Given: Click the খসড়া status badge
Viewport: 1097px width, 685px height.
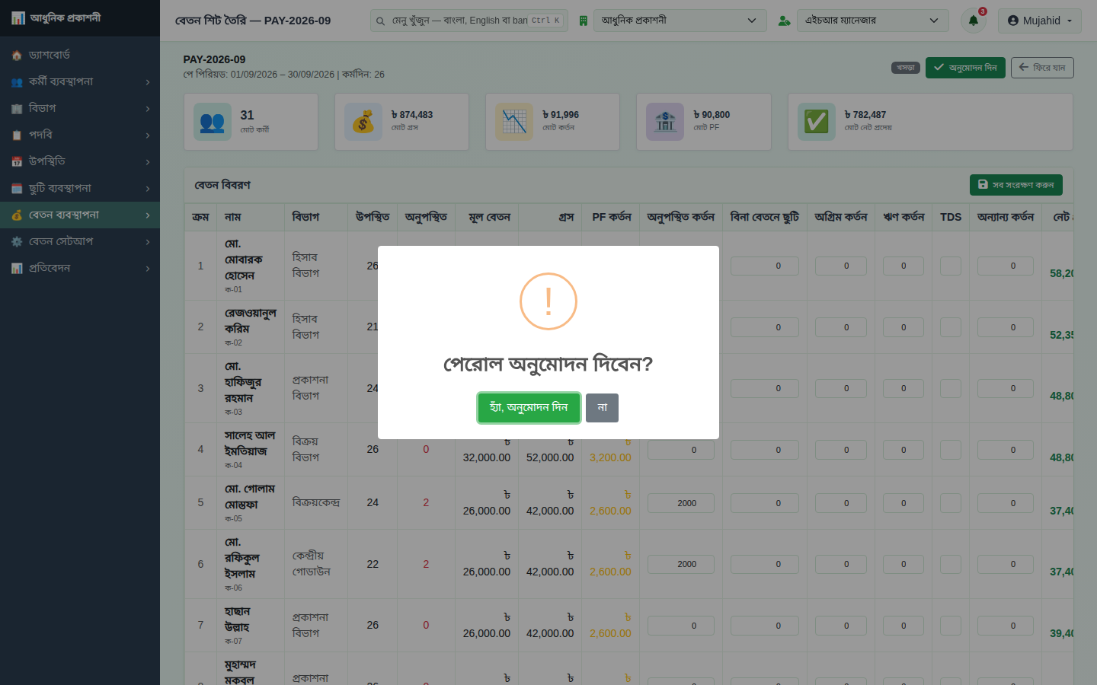Looking at the screenshot, I should click(x=906, y=68).
